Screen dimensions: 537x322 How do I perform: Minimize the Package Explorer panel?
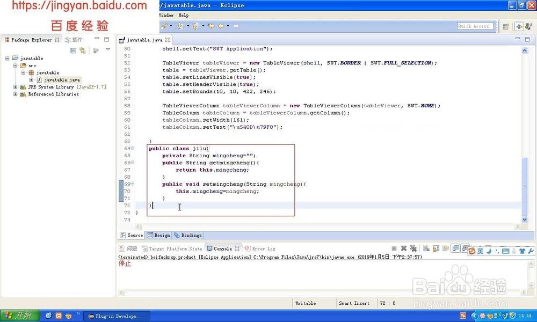[97, 39]
